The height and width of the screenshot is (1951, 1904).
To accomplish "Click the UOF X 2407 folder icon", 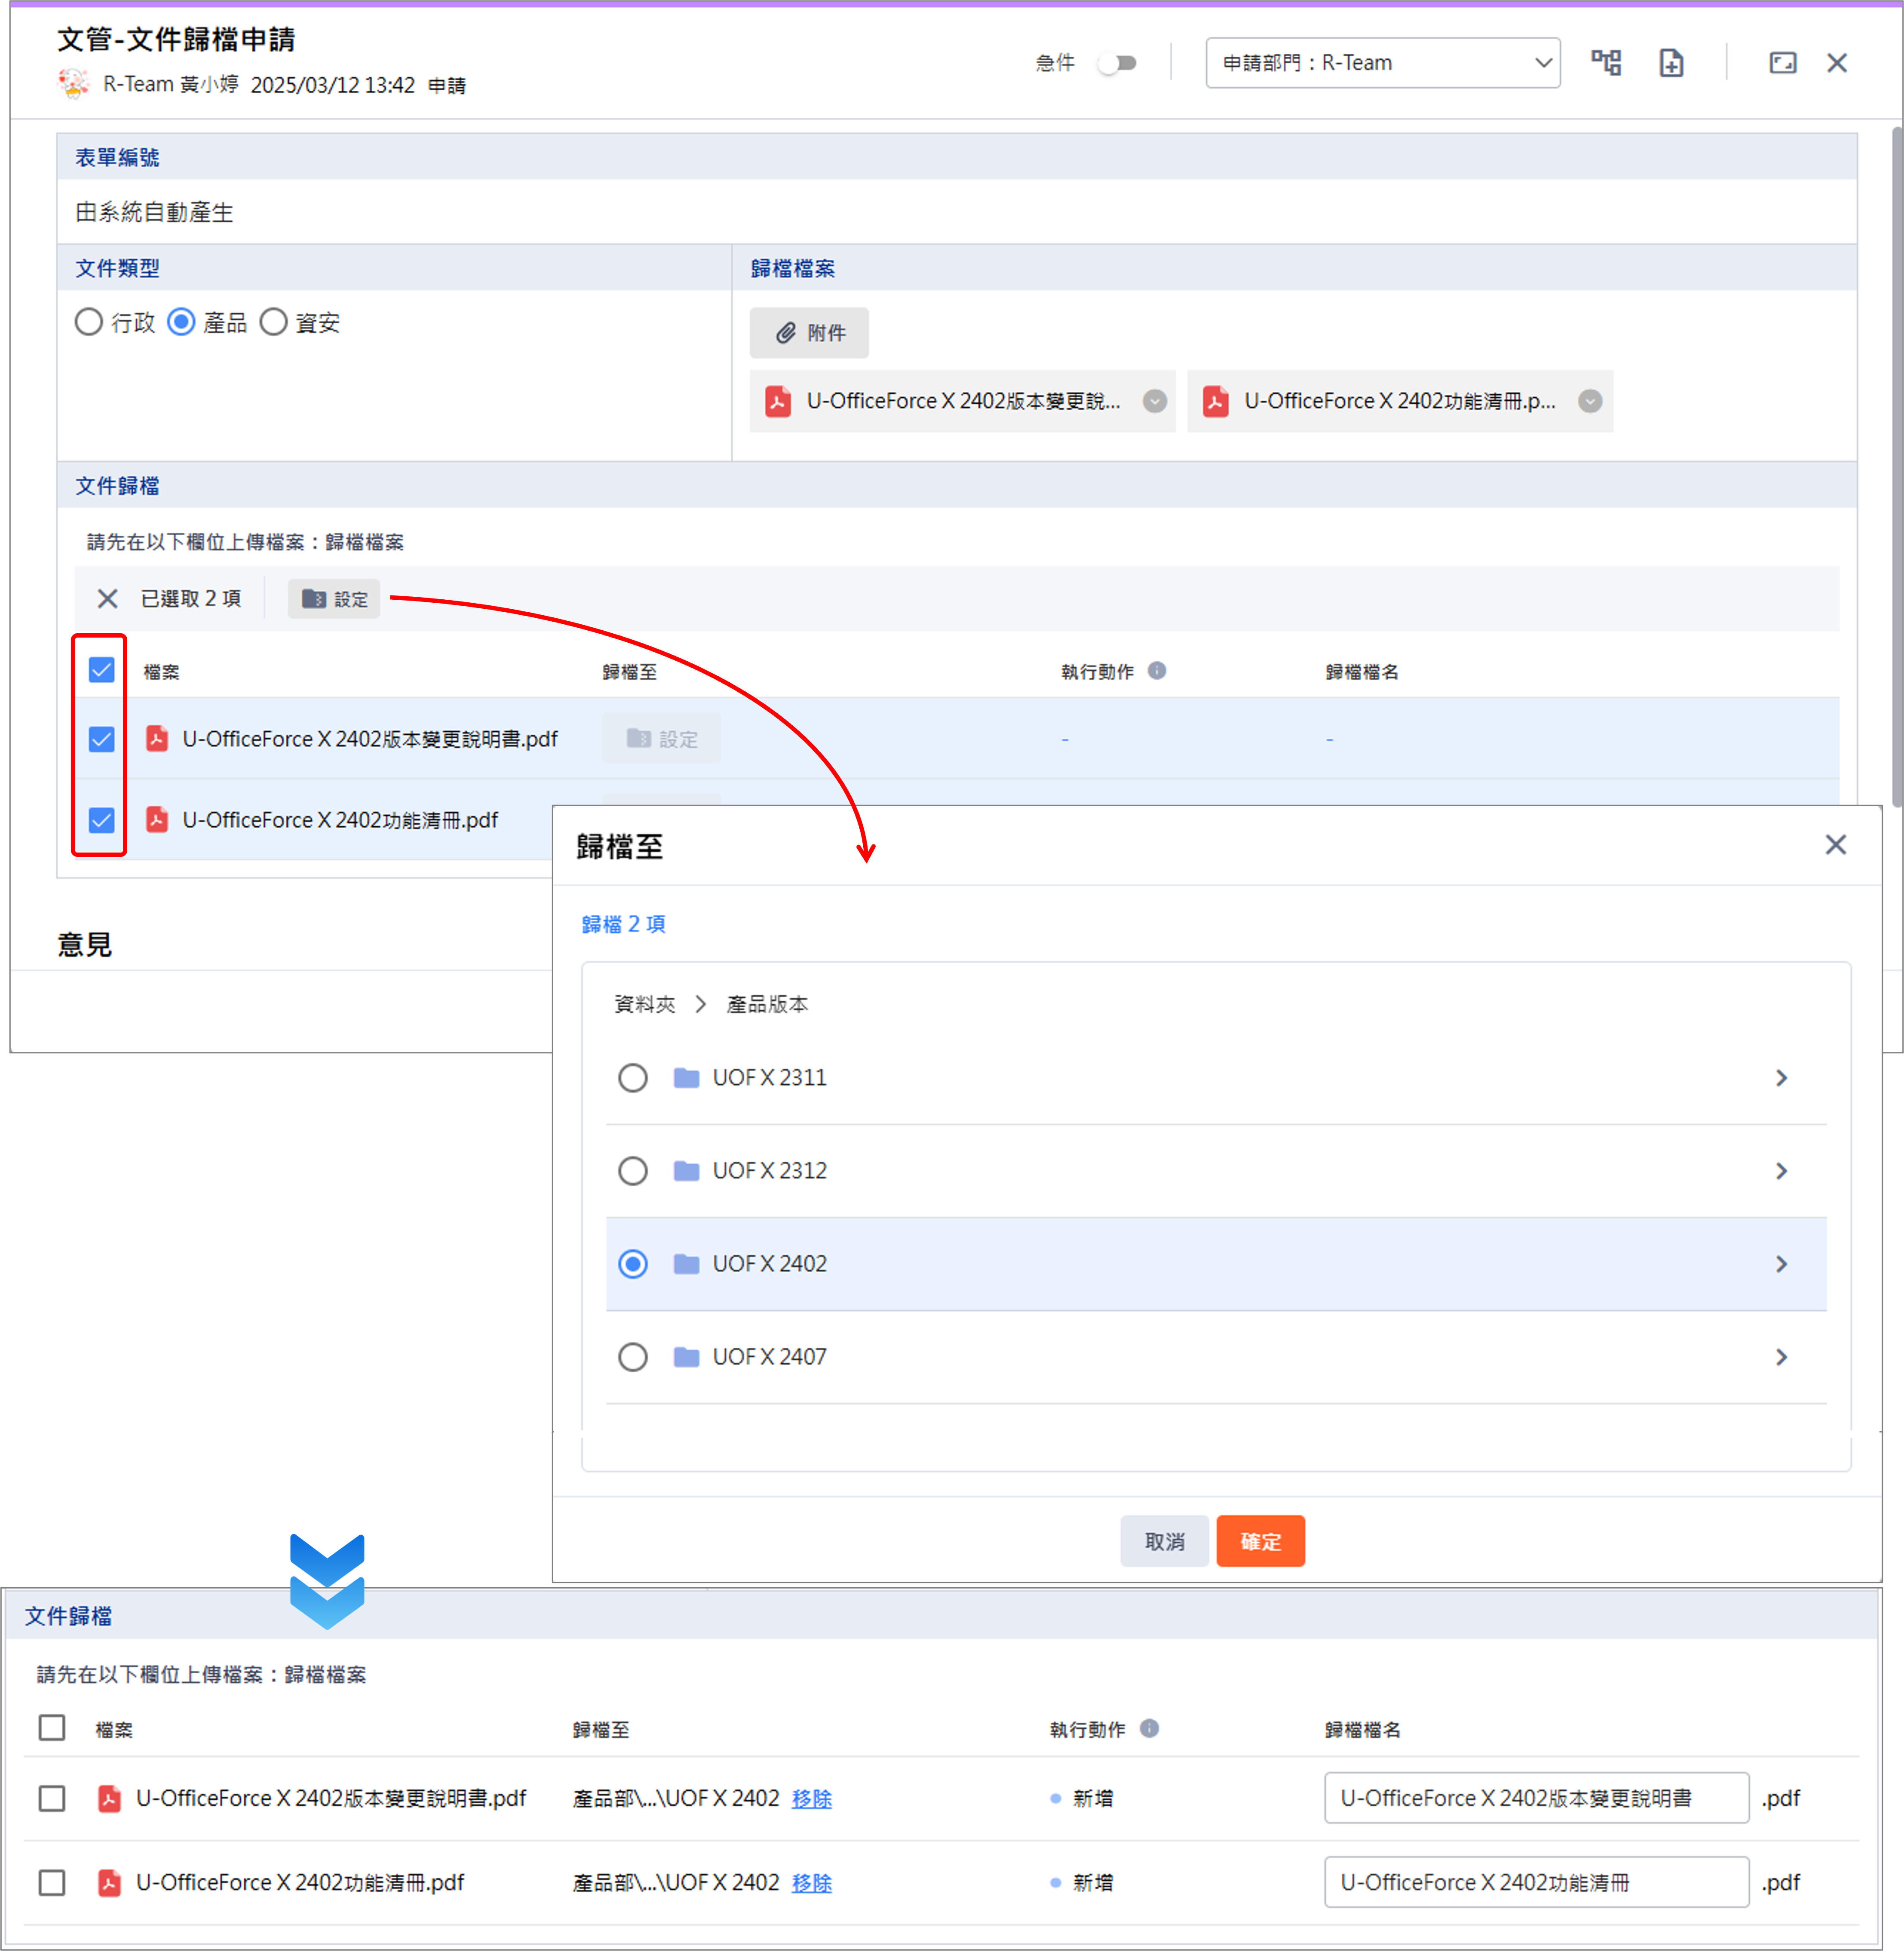I will (686, 1356).
